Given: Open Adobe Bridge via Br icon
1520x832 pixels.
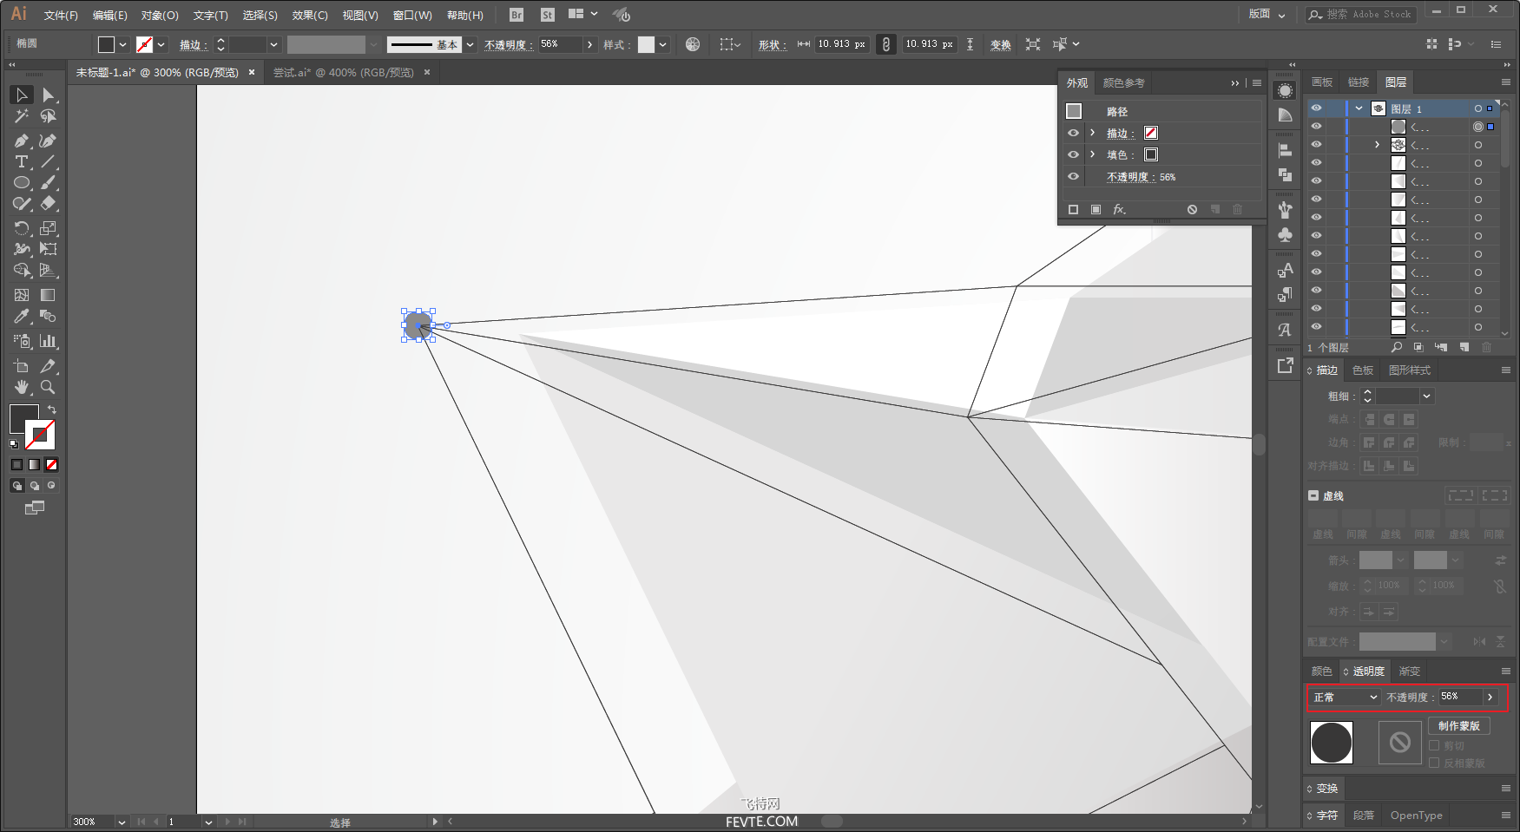Looking at the screenshot, I should pos(517,15).
